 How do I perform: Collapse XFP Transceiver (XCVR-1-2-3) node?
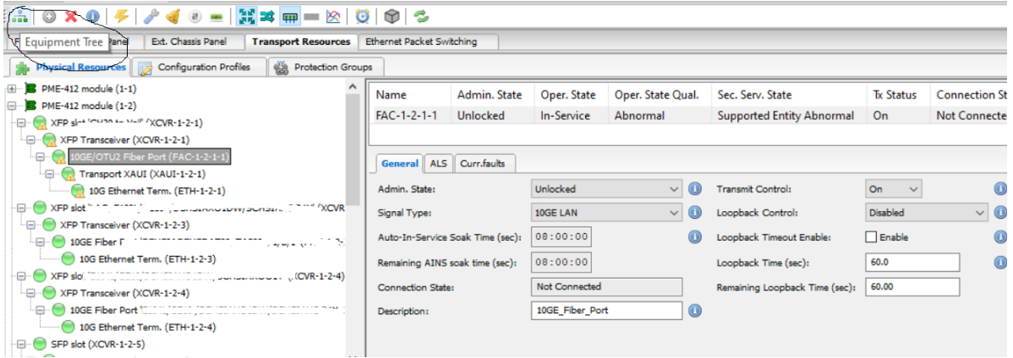click(30, 225)
